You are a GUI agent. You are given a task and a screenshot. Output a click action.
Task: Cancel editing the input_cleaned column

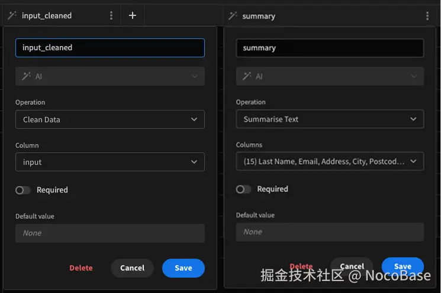(x=132, y=268)
